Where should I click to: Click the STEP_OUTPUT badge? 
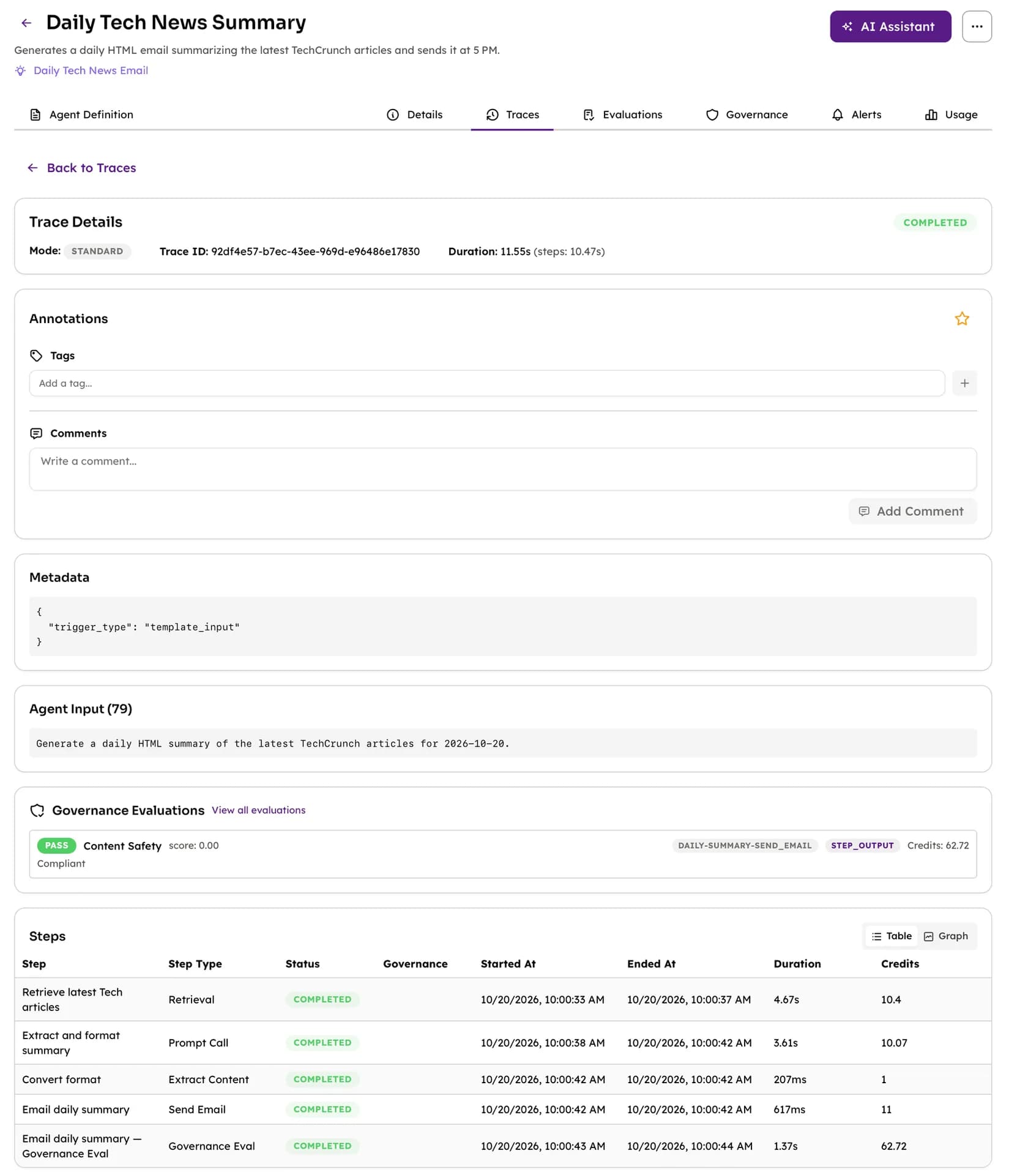click(x=862, y=845)
